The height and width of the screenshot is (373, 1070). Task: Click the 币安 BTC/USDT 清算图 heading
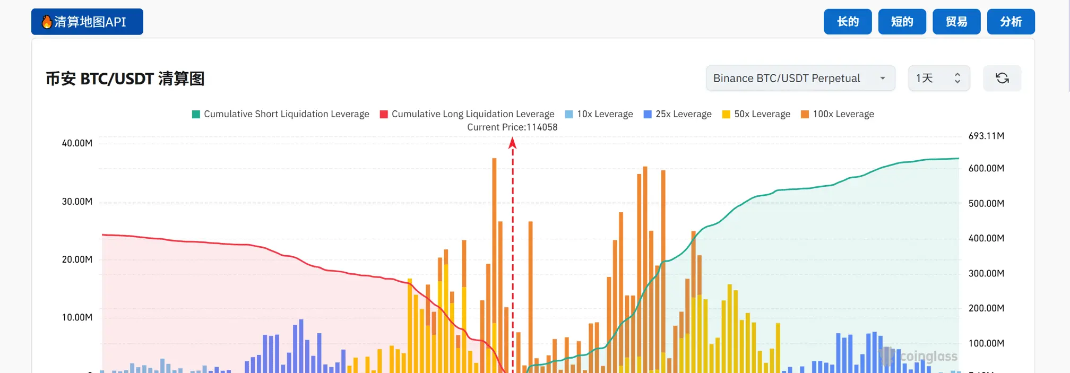coord(125,79)
